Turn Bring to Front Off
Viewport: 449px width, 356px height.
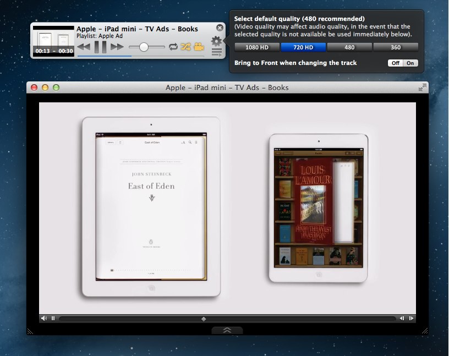(x=396, y=63)
